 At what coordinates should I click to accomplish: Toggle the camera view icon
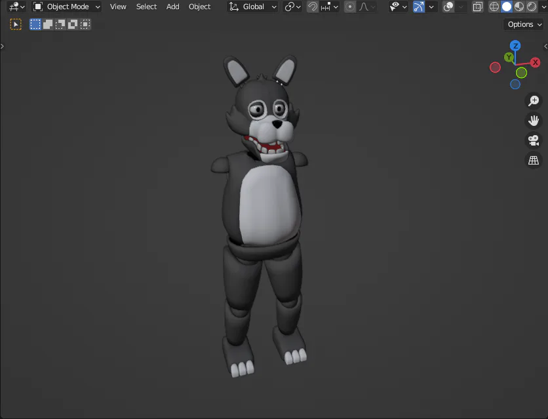coord(534,140)
